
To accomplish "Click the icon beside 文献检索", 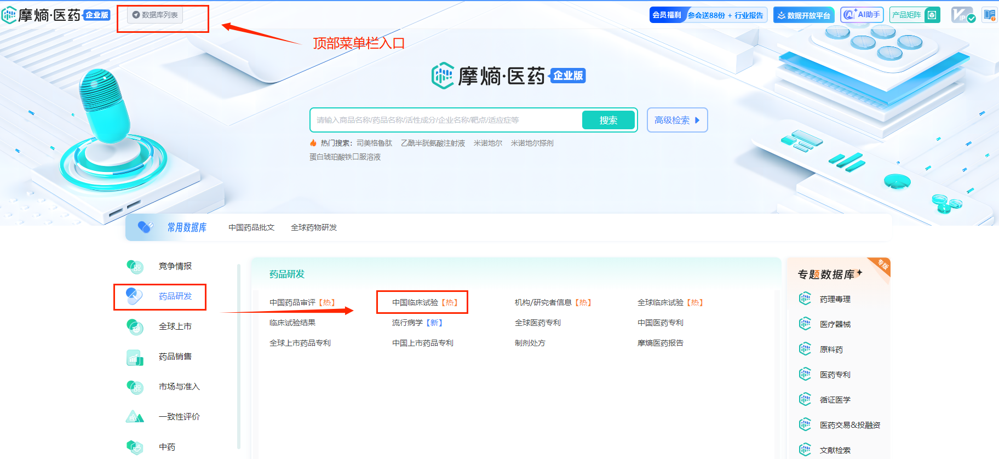I will click(x=805, y=450).
